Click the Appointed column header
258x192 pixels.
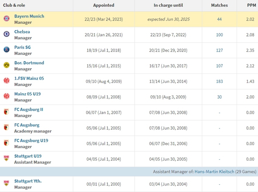[x=104, y=5]
